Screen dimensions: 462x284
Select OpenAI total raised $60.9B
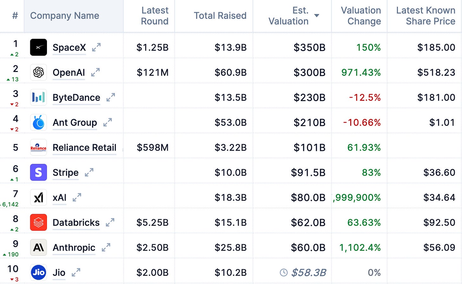coord(231,73)
